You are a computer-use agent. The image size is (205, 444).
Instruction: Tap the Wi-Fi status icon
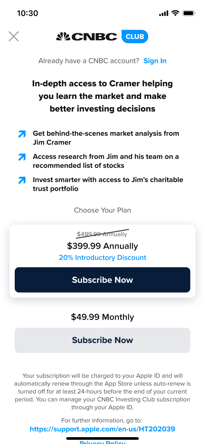click(x=175, y=13)
